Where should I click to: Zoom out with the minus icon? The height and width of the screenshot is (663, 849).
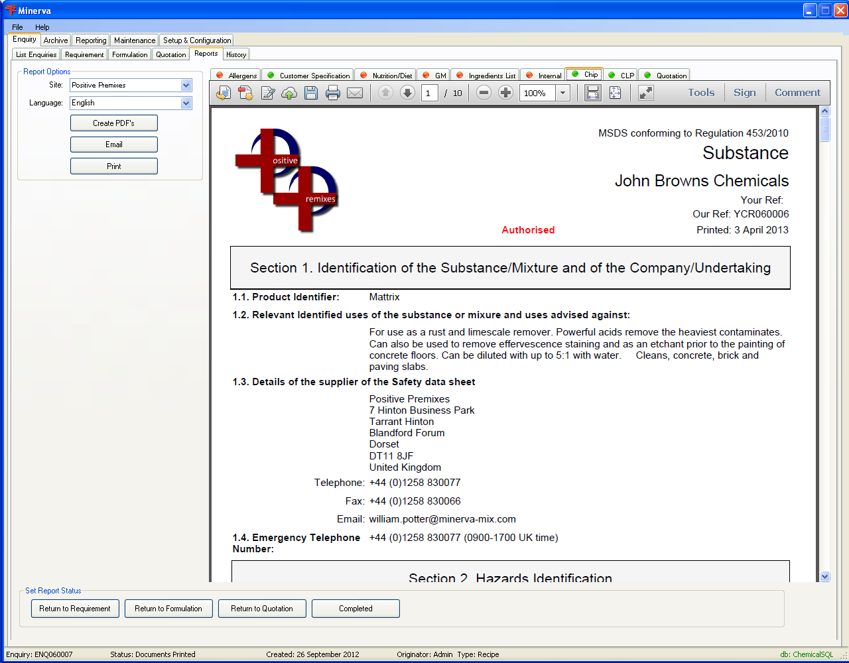pos(484,93)
